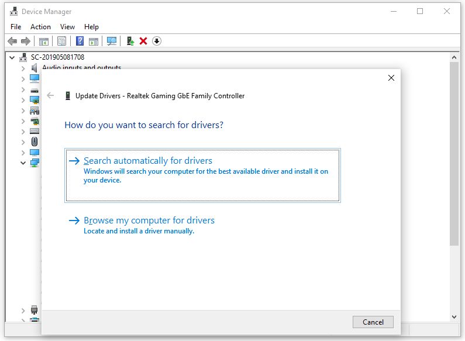The height and width of the screenshot is (341, 465).
Task: Click the Back arrow in Device Manager toolbar
Action: click(12, 41)
